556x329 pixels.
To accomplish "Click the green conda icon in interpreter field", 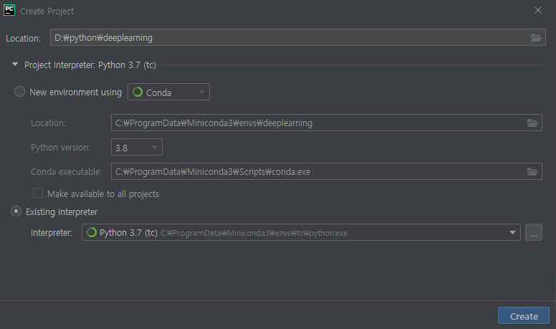I will coord(92,232).
